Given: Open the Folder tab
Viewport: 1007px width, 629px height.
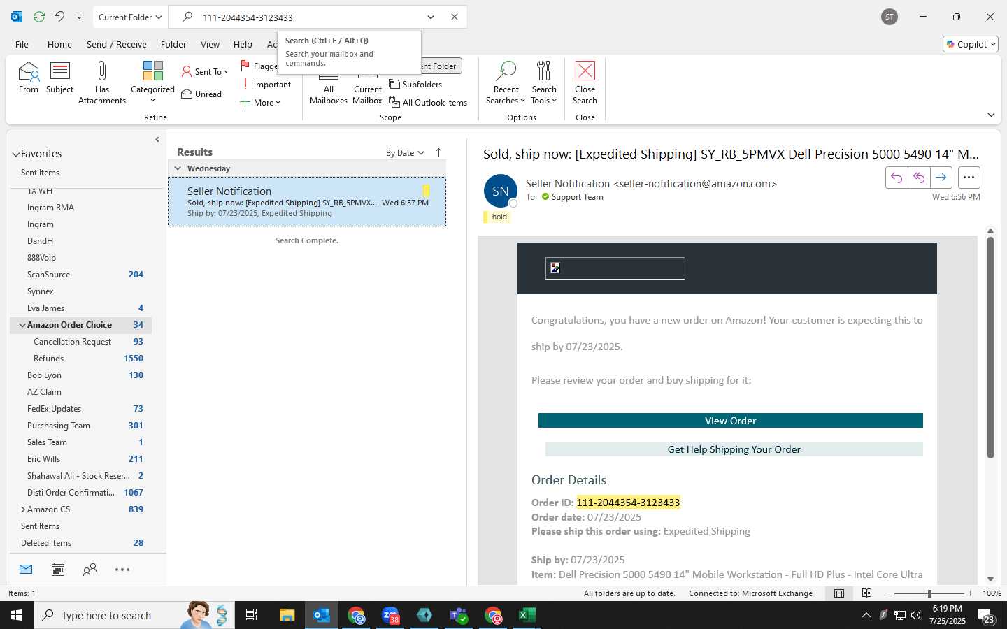Looking at the screenshot, I should tap(173, 44).
